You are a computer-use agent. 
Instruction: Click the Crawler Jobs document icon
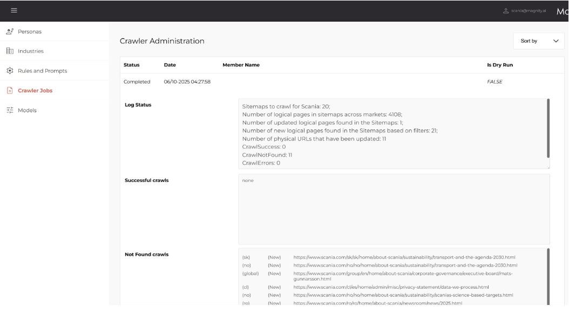click(x=10, y=91)
